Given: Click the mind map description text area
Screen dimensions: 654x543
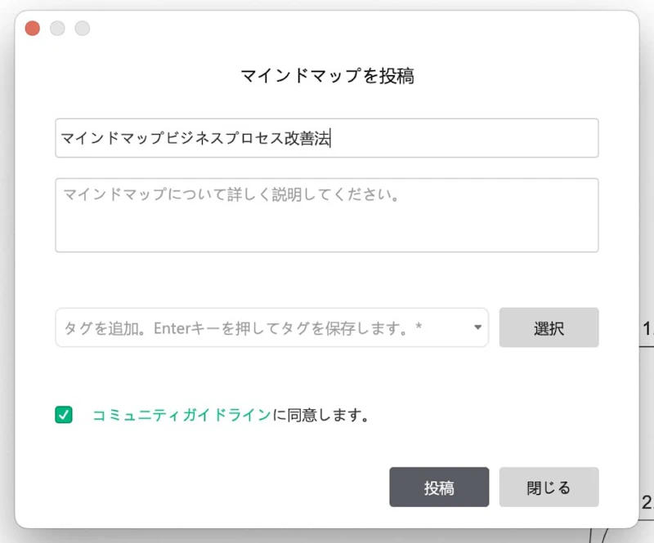Looking at the screenshot, I should pyautogui.click(x=327, y=215).
